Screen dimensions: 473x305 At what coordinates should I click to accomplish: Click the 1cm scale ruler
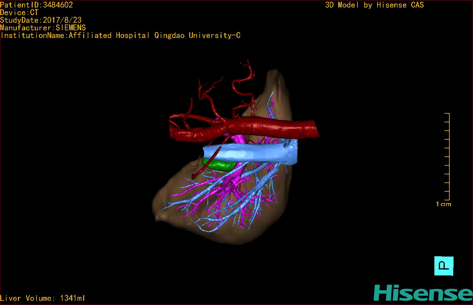[x=447, y=157]
